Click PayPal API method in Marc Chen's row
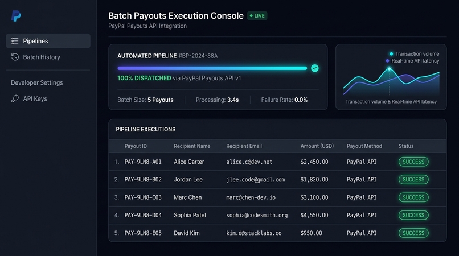The width and height of the screenshot is (459, 256). [362, 197]
